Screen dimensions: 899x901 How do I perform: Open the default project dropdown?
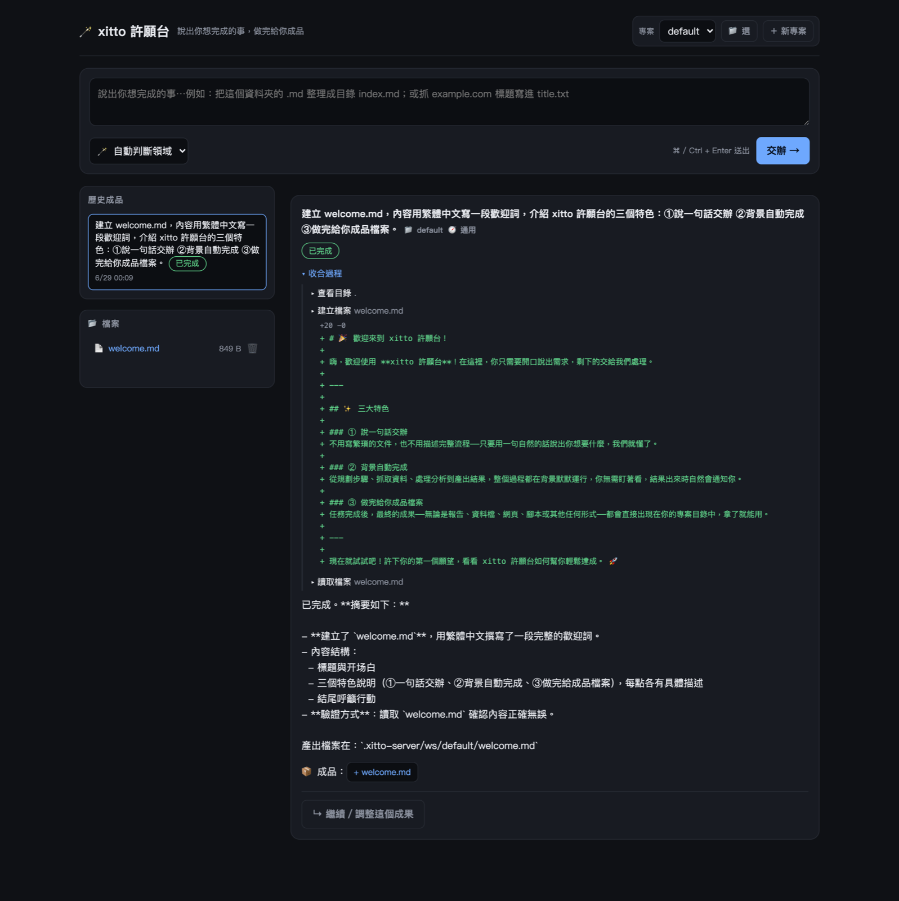687,31
